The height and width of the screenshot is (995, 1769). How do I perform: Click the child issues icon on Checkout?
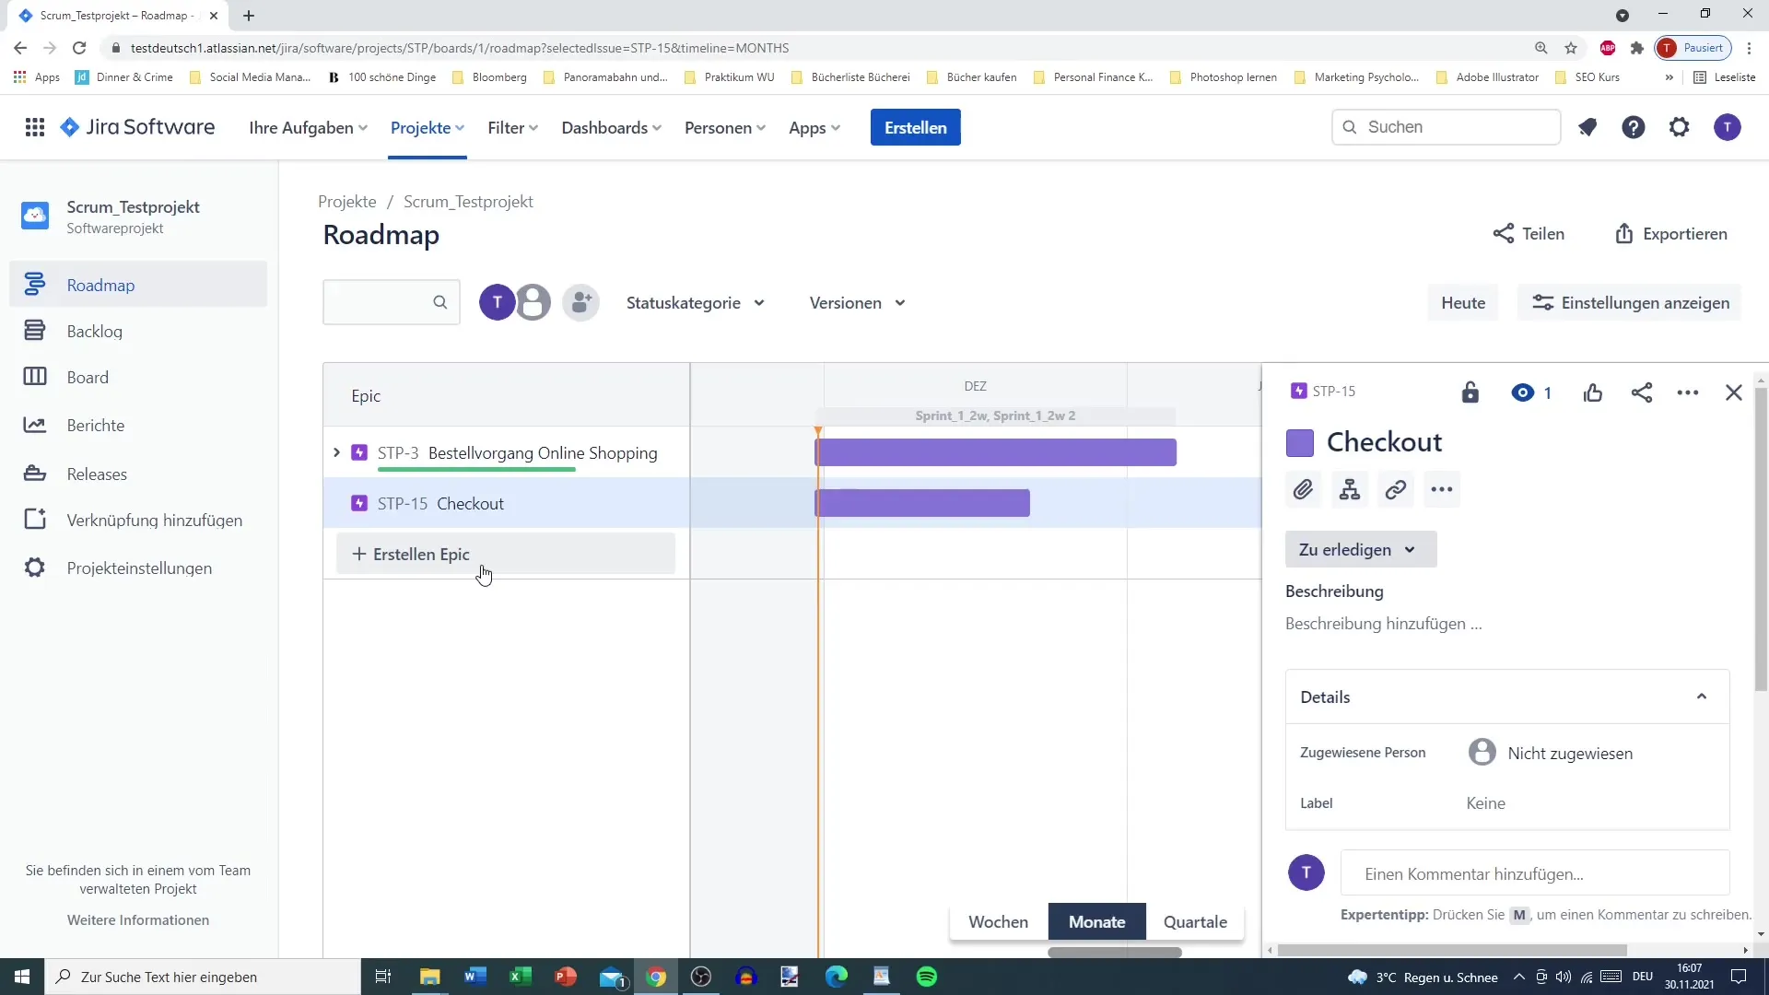1350,489
